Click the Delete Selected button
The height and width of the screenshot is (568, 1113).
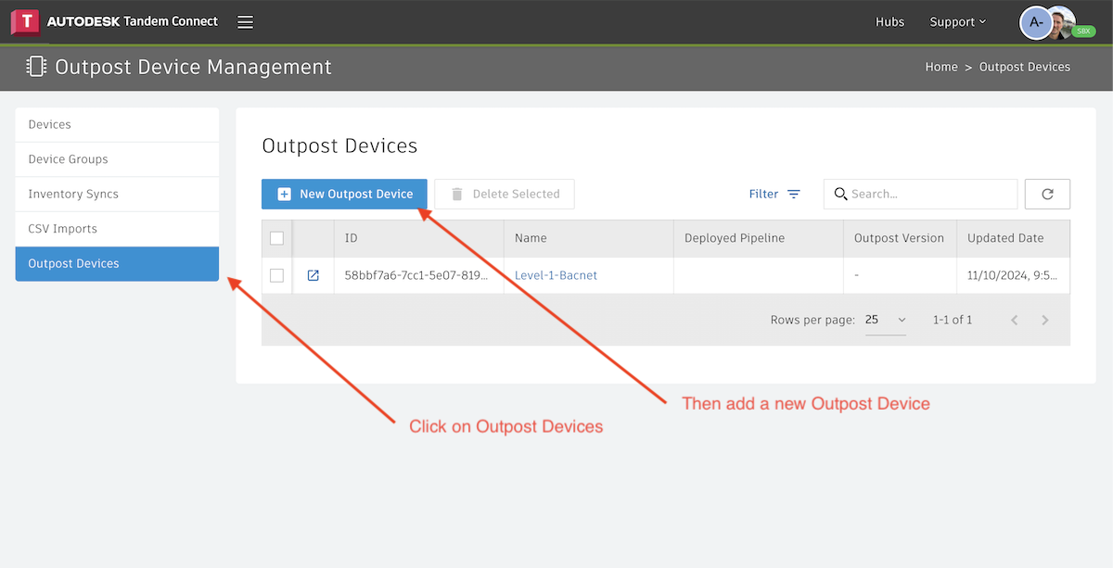coord(505,194)
